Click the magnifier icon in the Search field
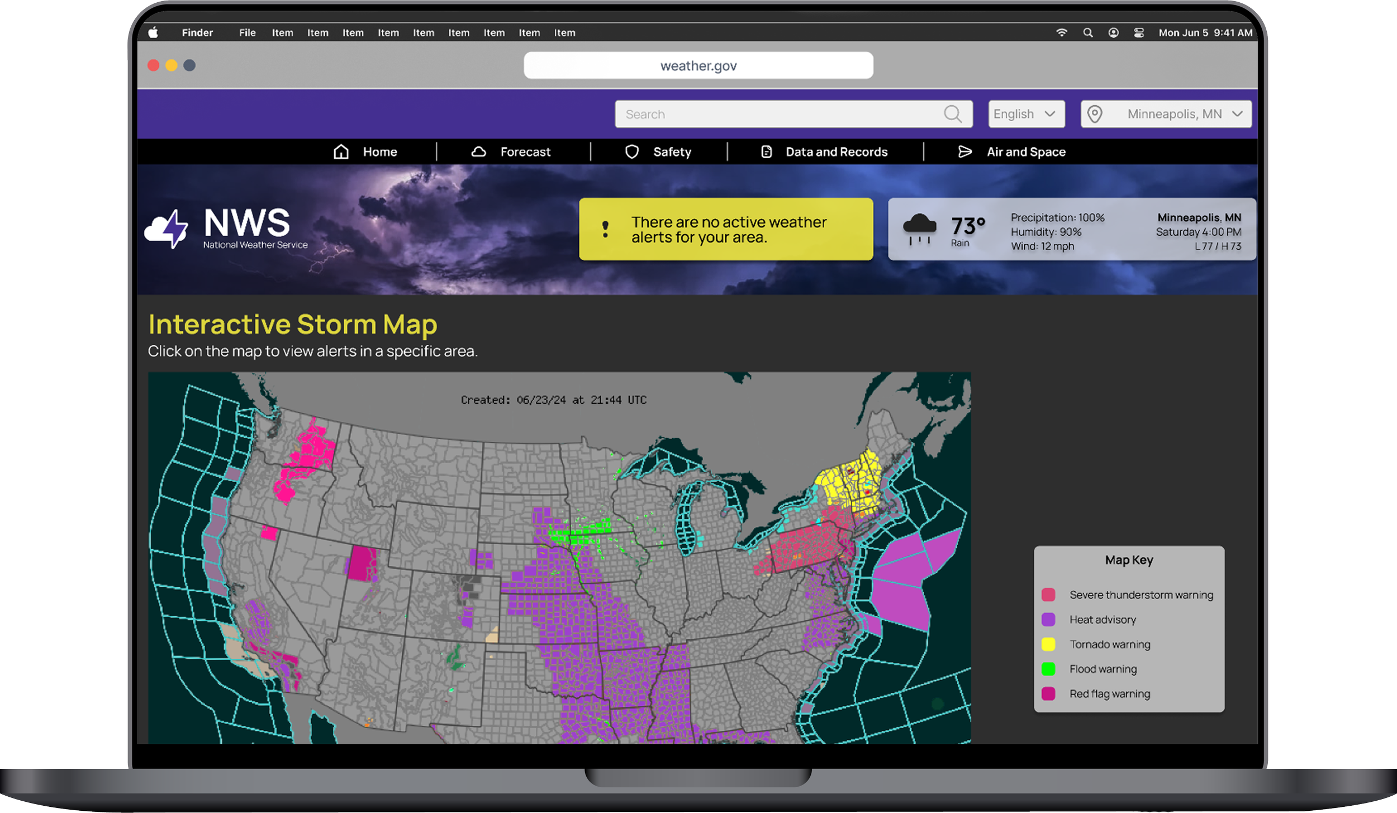Image resolution: width=1397 pixels, height=813 pixels. (952, 114)
